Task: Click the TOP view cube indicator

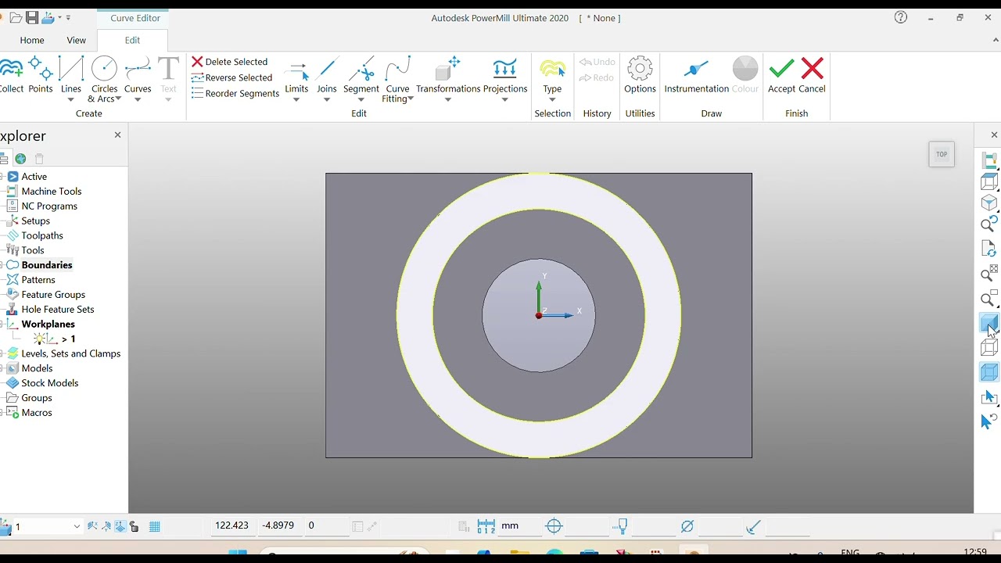Action: click(942, 154)
